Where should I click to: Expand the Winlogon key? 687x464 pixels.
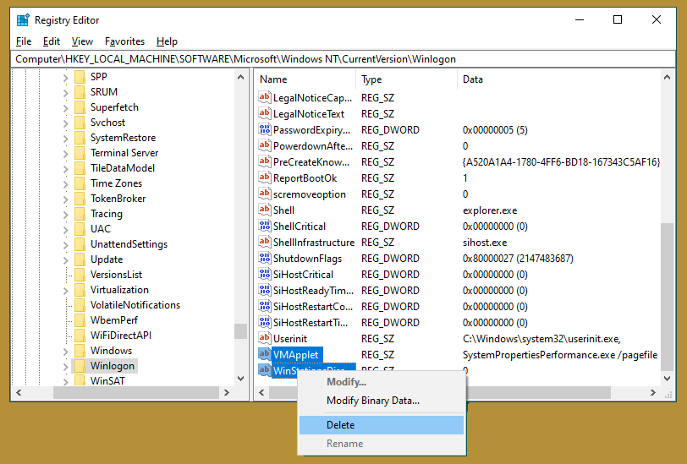point(65,367)
